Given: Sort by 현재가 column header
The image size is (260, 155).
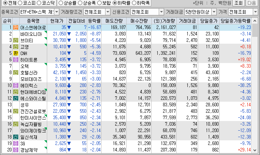Looking at the screenshot, I should click(57, 21).
